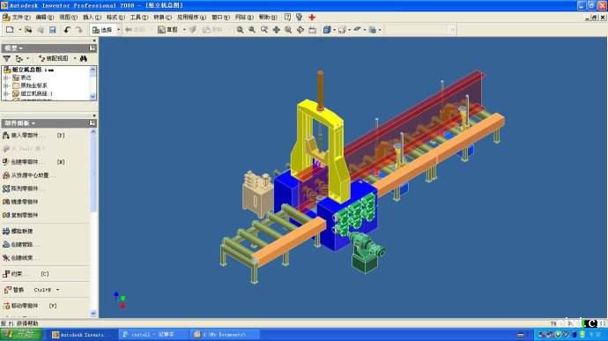Open the 工具 menu
The width and height of the screenshot is (608, 341).
pyautogui.click(x=139, y=17)
